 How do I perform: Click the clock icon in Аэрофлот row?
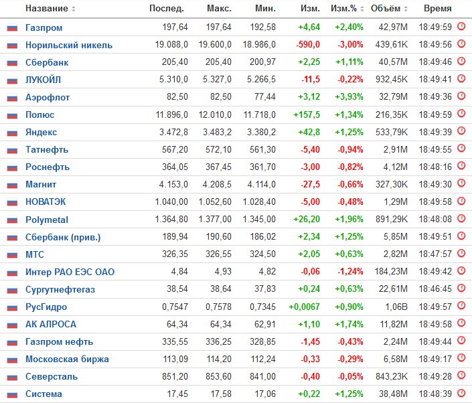461,96
